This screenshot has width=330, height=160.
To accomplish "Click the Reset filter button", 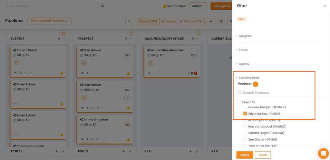I will pos(263,155).
